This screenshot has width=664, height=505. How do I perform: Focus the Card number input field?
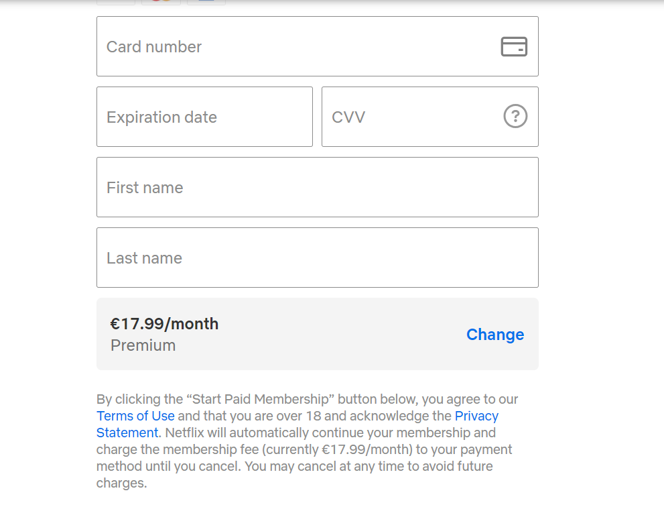click(318, 47)
